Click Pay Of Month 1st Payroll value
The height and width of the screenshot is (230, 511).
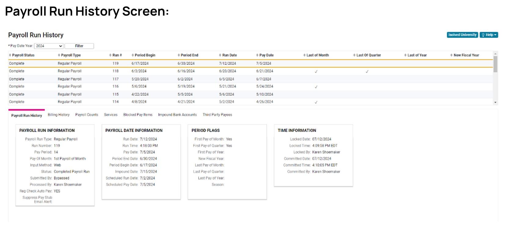(70, 159)
